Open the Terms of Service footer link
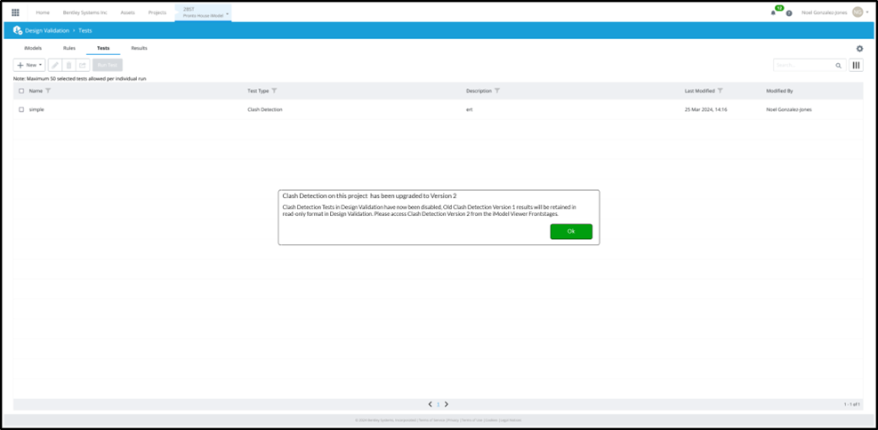878x430 pixels. pos(432,420)
